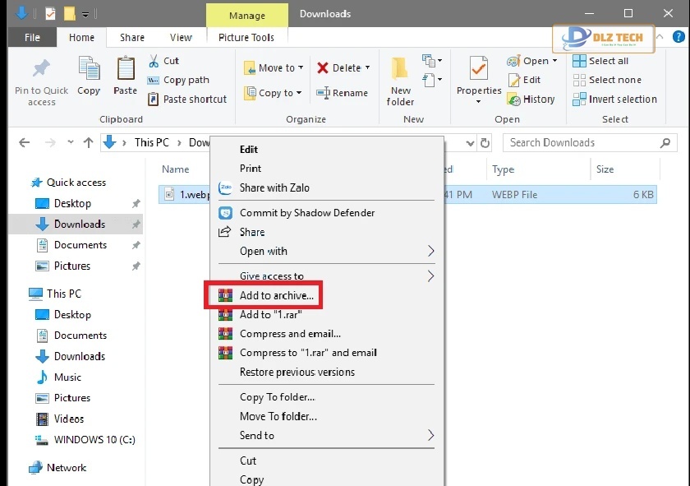This screenshot has width=690, height=486.
Task: Select Compress and email... menu entry
Action: tap(289, 334)
